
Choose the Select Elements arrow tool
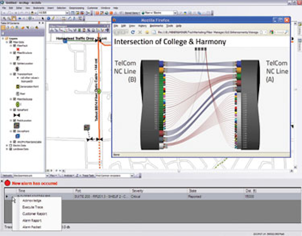(43, 18)
